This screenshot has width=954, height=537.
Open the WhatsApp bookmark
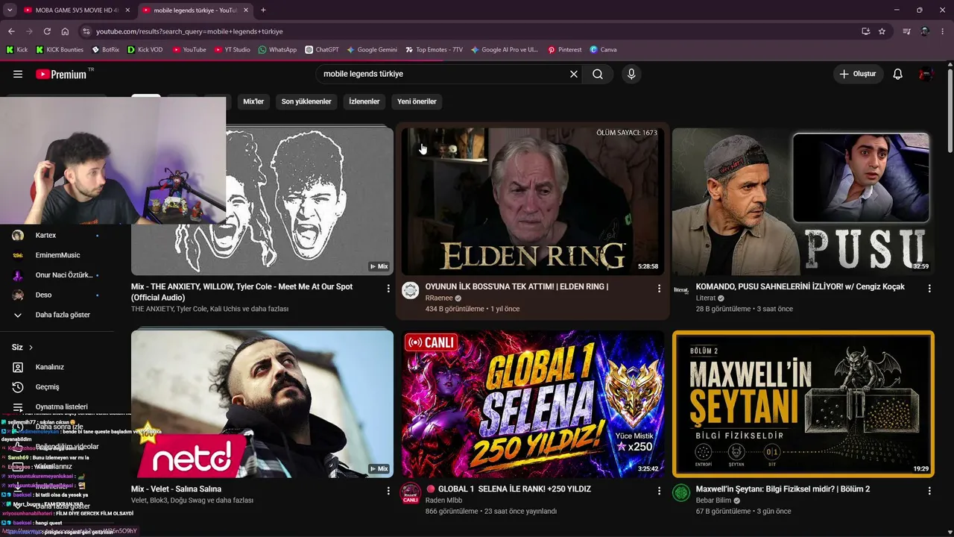point(277,50)
